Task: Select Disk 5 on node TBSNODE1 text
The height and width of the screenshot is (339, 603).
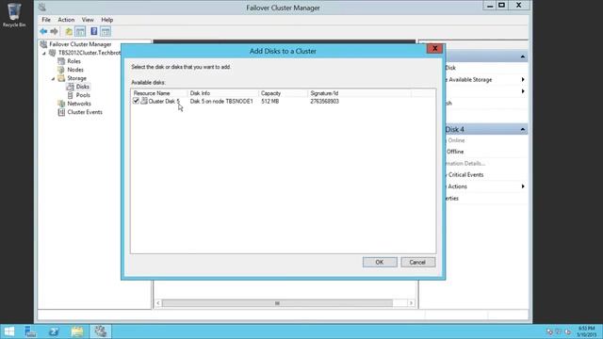Action: tap(221, 102)
